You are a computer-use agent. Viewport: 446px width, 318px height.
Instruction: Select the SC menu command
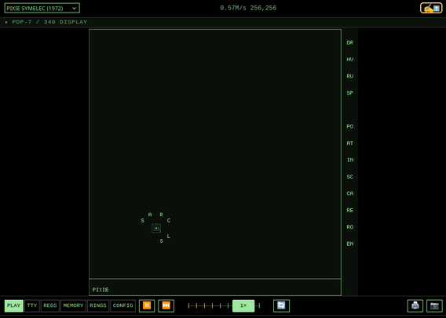tap(350, 176)
